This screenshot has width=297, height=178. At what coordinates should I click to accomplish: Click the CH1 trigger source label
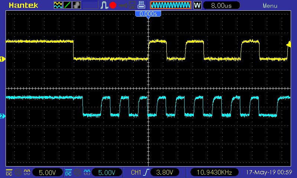pos(136,172)
